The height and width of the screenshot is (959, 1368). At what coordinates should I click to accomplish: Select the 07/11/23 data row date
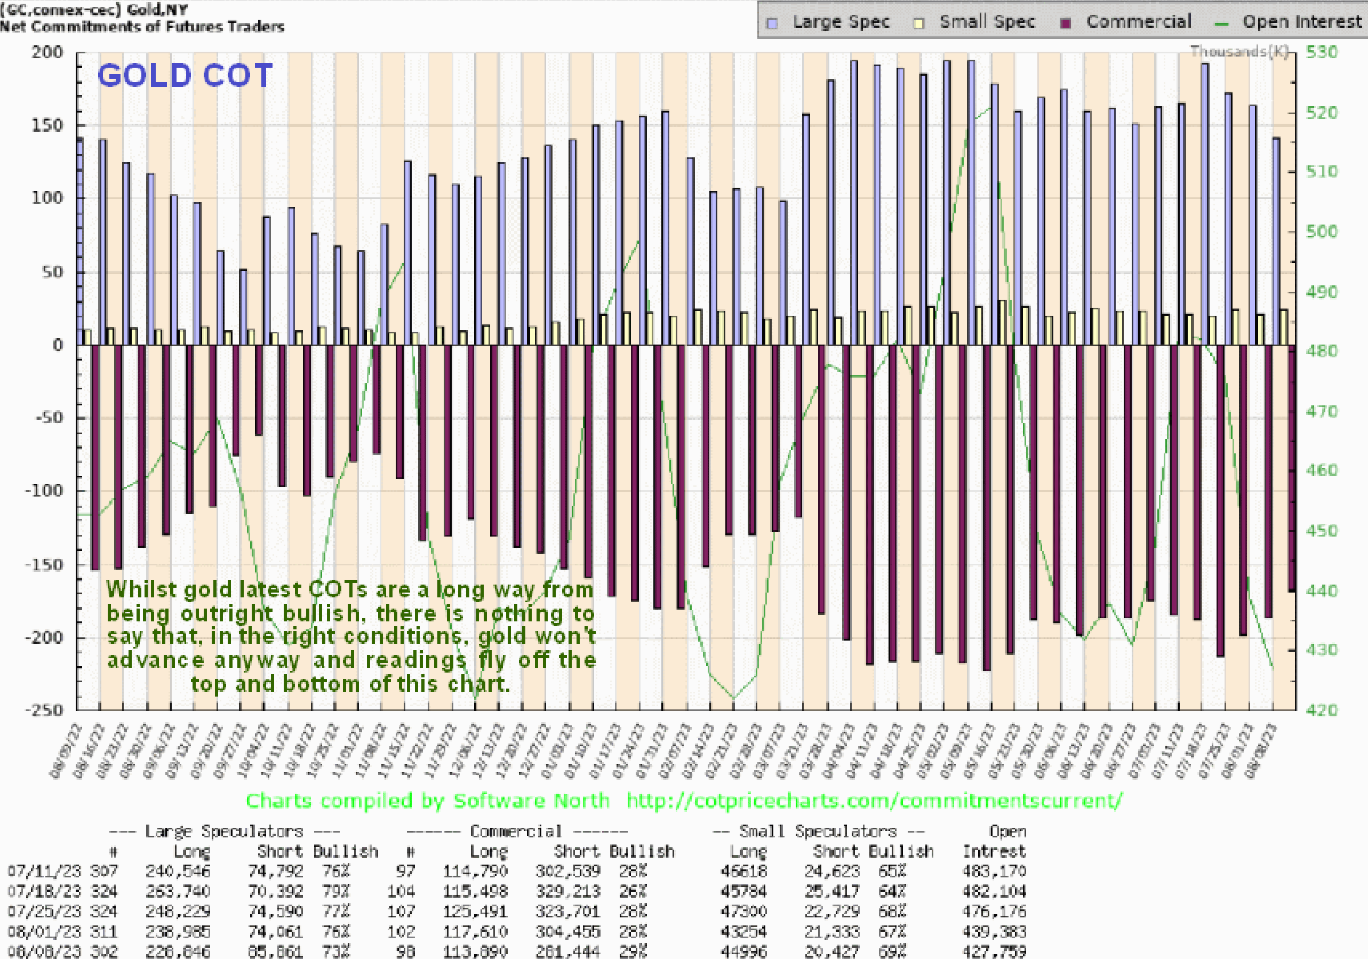pyautogui.click(x=44, y=872)
